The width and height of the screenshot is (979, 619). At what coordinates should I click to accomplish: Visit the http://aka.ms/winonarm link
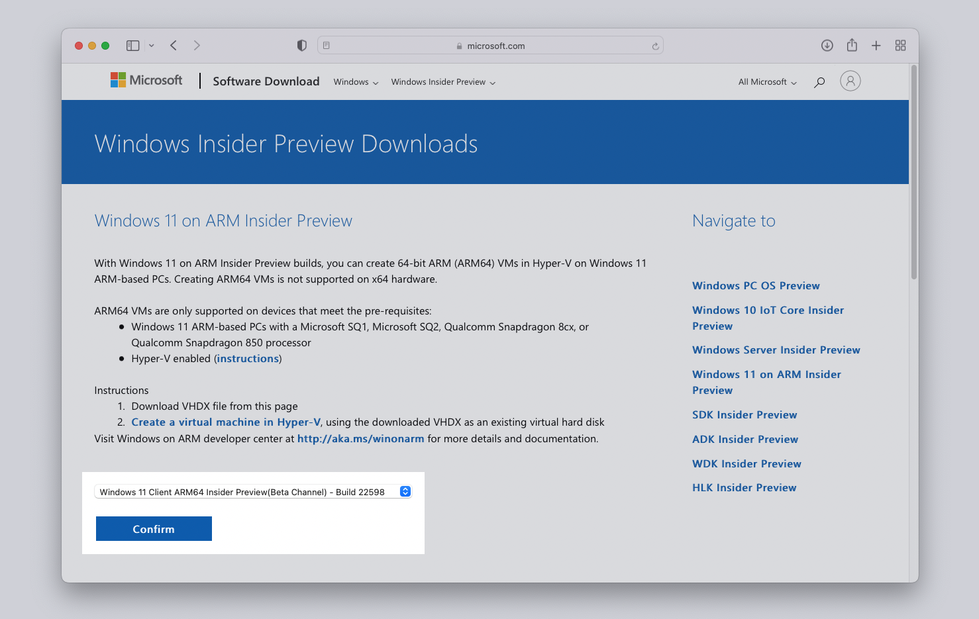coord(360,439)
